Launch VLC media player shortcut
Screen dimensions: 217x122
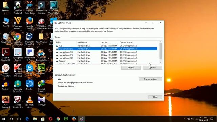click(29, 102)
